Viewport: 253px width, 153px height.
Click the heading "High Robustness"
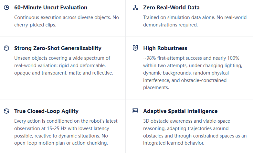(165, 48)
